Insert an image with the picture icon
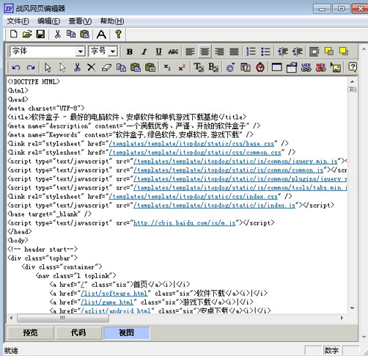Screen dimensions: 368x356 tap(336, 68)
